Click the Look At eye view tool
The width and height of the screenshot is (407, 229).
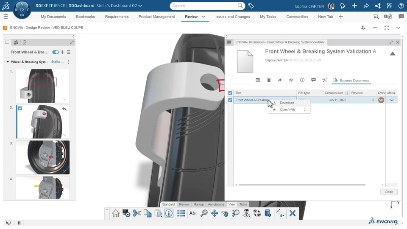[246, 213]
